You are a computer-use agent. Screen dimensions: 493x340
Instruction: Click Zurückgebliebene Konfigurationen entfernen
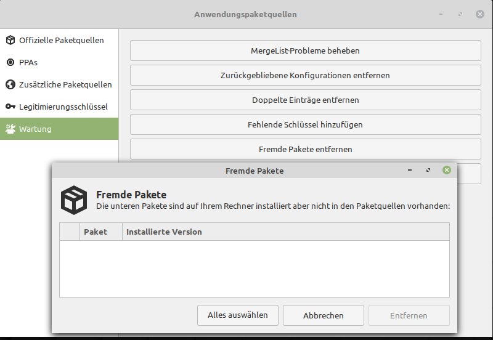305,75
